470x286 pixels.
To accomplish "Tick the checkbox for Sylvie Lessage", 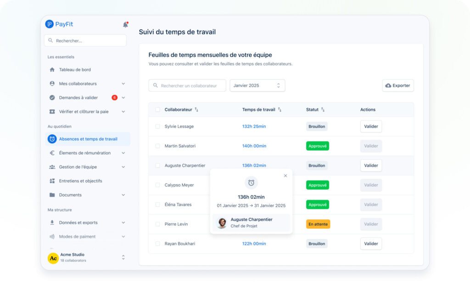I will point(157,126).
